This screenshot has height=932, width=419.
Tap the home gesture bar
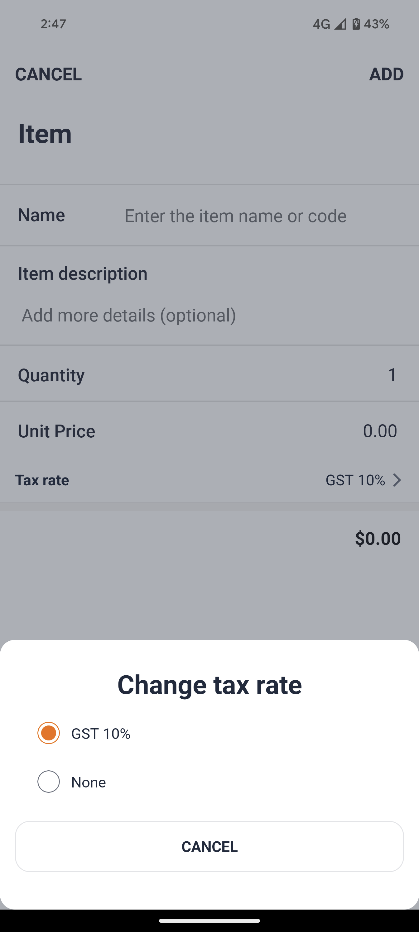[209, 920]
